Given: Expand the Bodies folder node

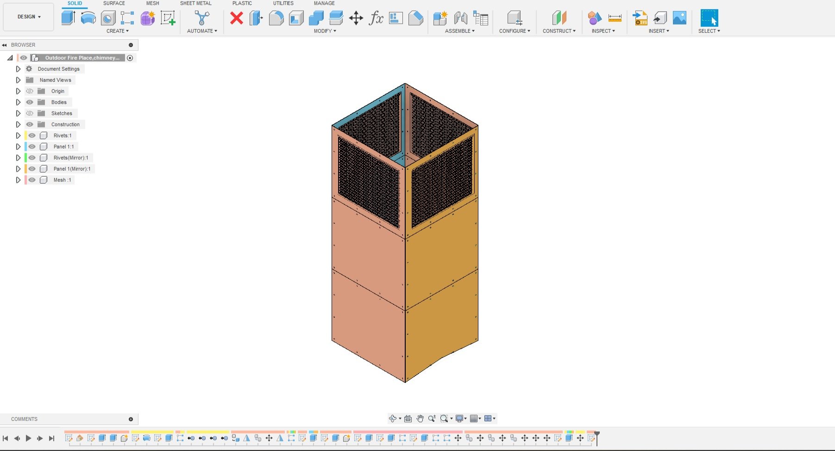Looking at the screenshot, I should 18,102.
